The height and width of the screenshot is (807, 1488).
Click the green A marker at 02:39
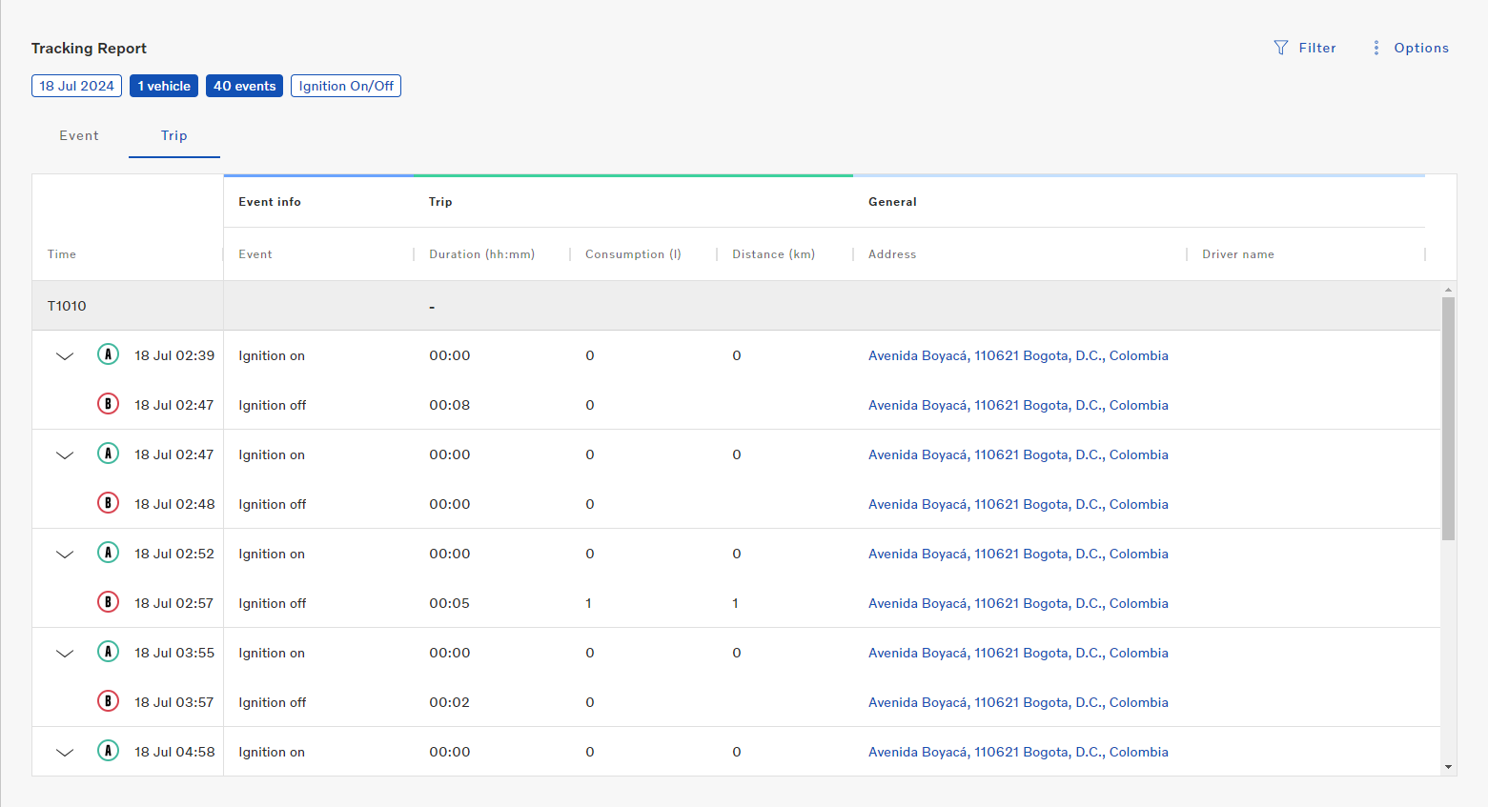click(109, 354)
